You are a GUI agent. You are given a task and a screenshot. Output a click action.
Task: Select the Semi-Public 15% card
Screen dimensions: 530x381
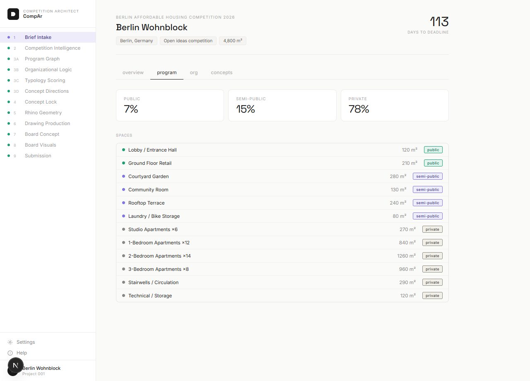(x=282, y=106)
